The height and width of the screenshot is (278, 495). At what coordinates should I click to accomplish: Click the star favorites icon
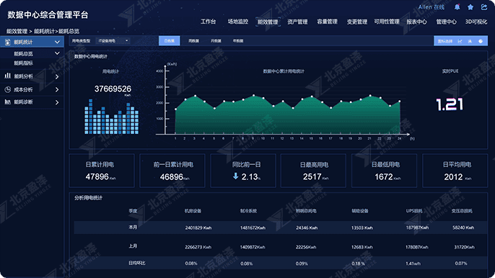(x=470, y=7)
